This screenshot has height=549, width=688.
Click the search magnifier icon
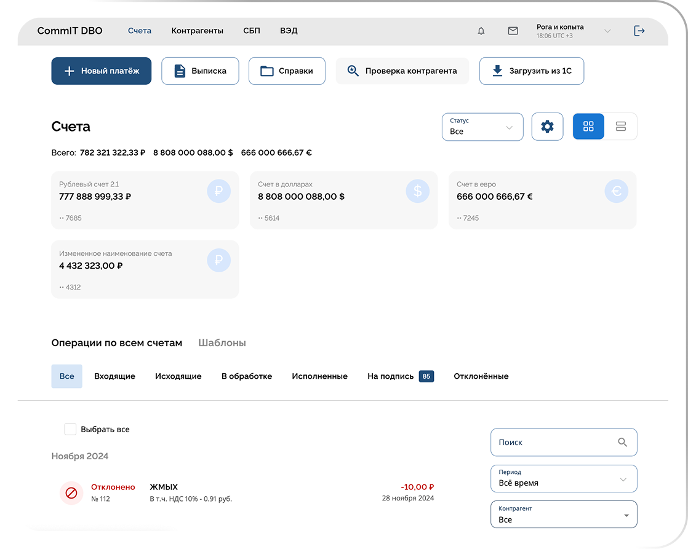tap(622, 442)
